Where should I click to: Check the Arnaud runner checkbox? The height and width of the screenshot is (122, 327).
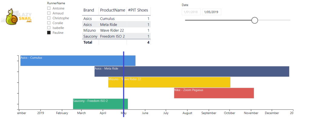click(x=49, y=13)
